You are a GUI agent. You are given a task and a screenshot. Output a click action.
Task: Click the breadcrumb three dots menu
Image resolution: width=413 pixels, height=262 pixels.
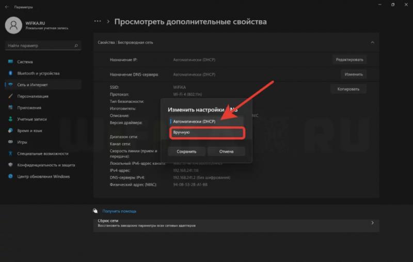click(x=97, y=22)
